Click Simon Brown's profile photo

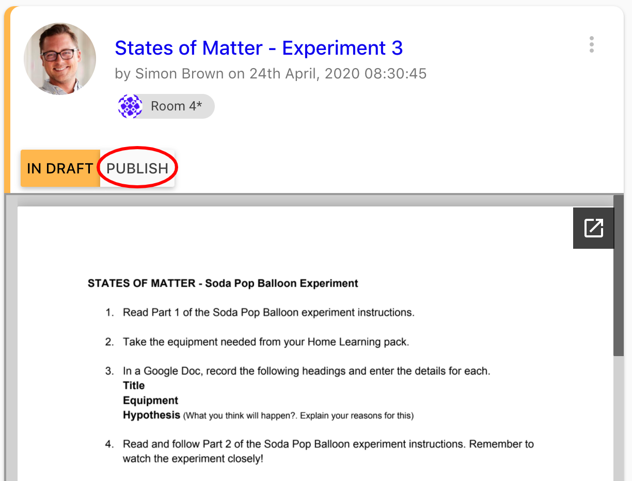(x=60, y=59)
